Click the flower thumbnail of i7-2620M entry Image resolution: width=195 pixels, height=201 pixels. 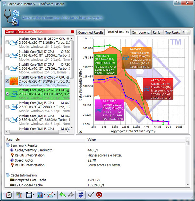pos(14,81)
